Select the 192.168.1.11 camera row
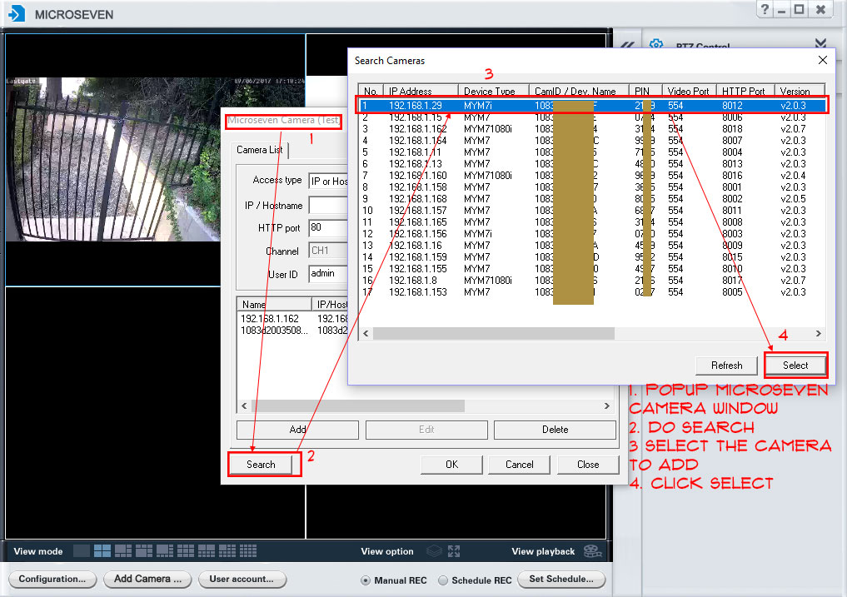This screenshot has width=847, height=597. click(x=592, y=152)
